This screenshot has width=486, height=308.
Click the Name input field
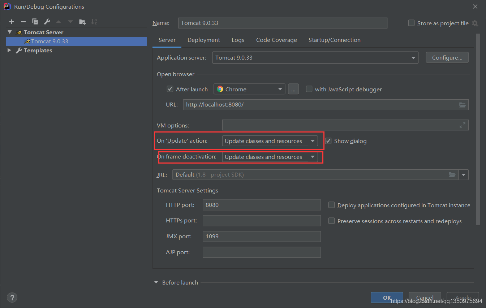coord(283,23)
